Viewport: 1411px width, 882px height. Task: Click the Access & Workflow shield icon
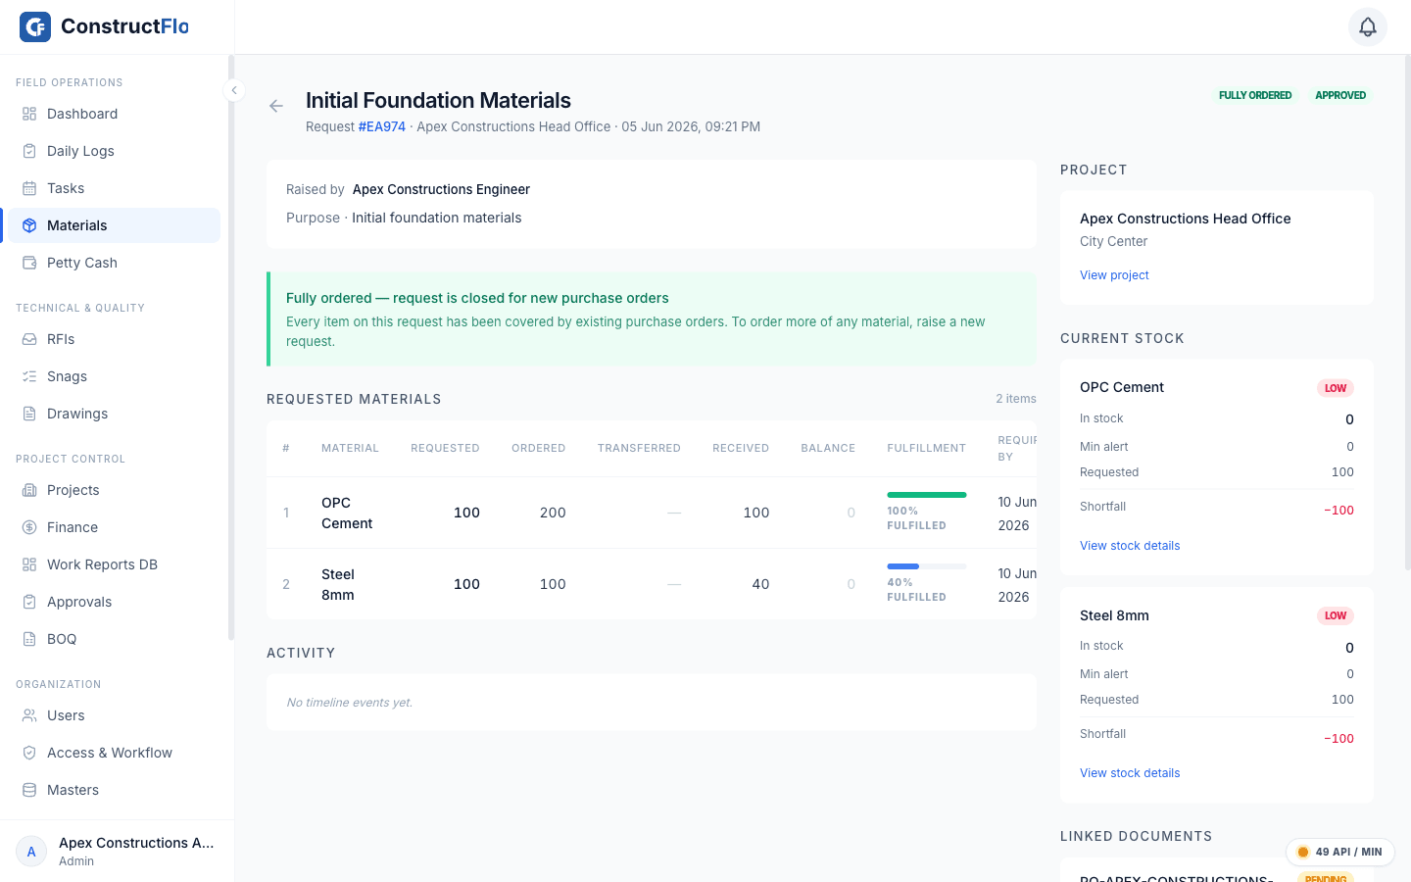(29, 753)
